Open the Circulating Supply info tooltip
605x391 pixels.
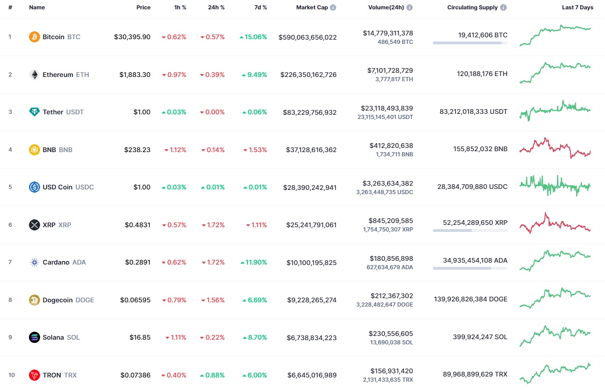[503, 7]
